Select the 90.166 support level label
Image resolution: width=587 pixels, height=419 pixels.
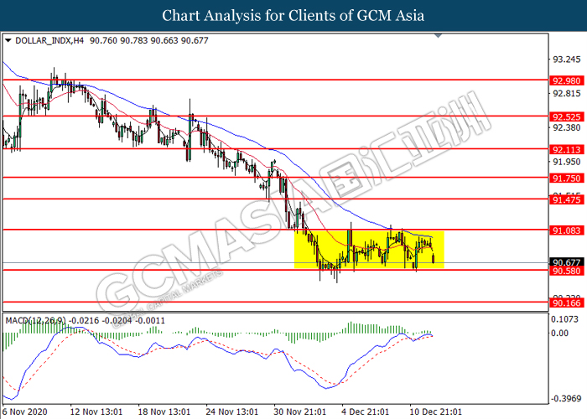(x=566, y=303)
